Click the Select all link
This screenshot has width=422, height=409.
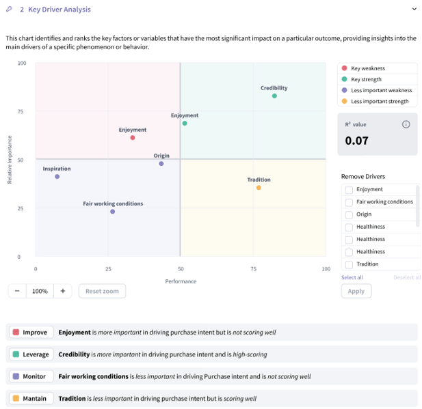coord(352,277)
